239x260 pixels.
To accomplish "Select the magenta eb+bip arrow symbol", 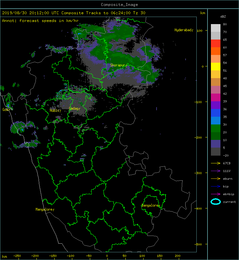I will tap(216, 194).
